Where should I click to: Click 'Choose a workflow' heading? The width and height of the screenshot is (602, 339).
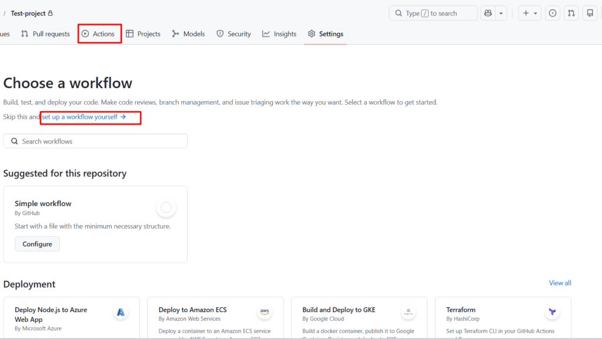click(x=68, y=83)
